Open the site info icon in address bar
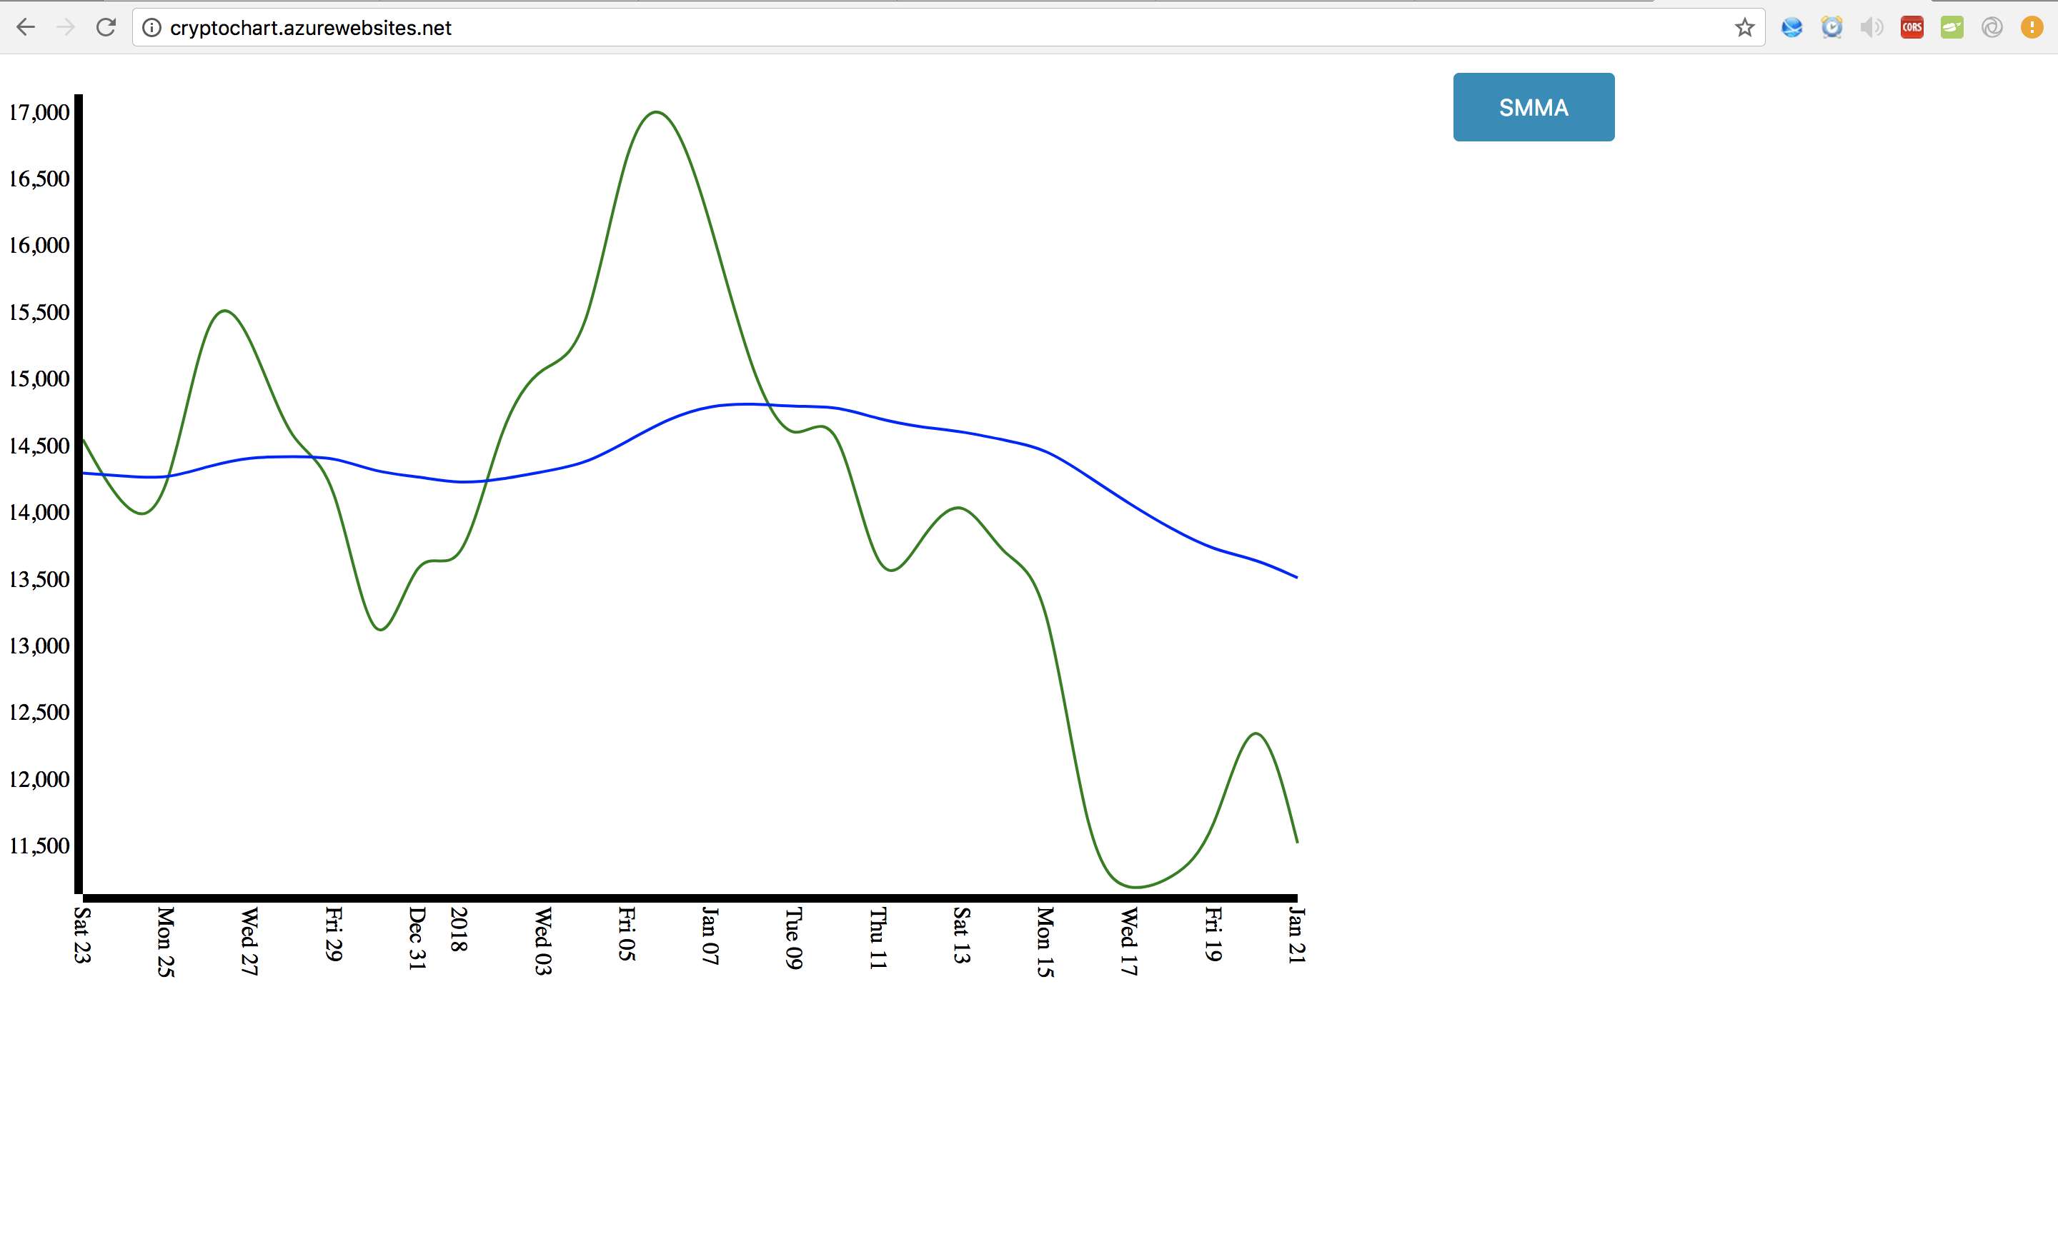The width and height of the screenshot is (2058, 1234). [x=151, y=27]
